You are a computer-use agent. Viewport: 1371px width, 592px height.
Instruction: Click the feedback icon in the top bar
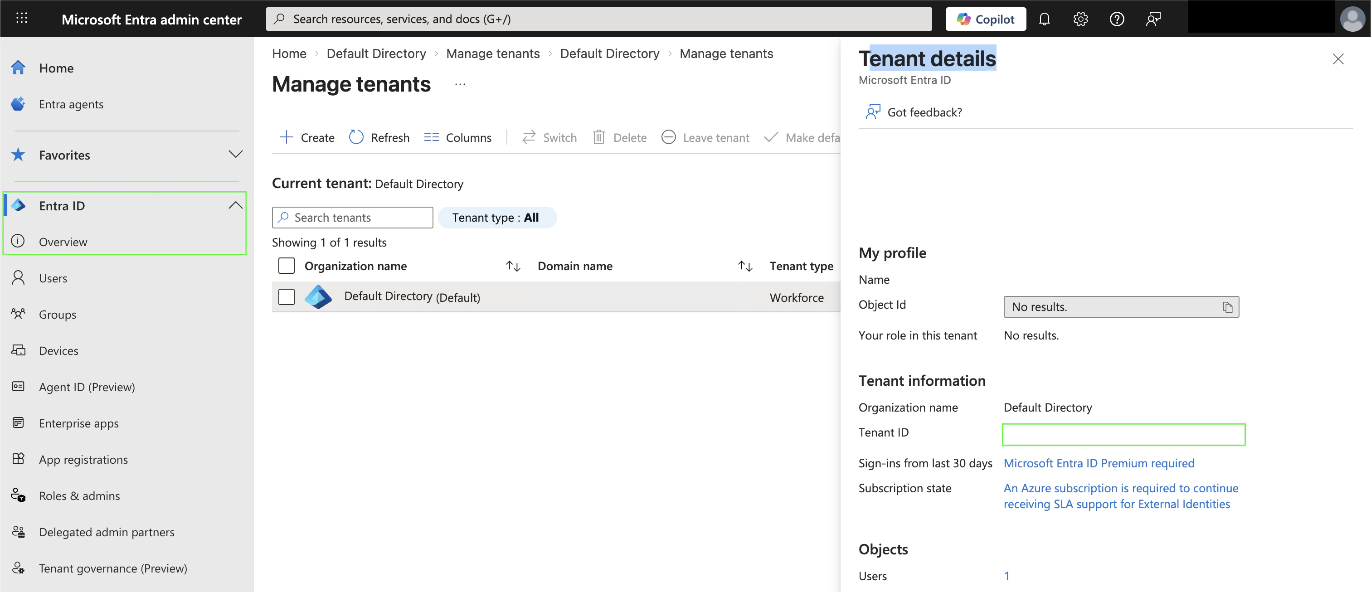1153,19
